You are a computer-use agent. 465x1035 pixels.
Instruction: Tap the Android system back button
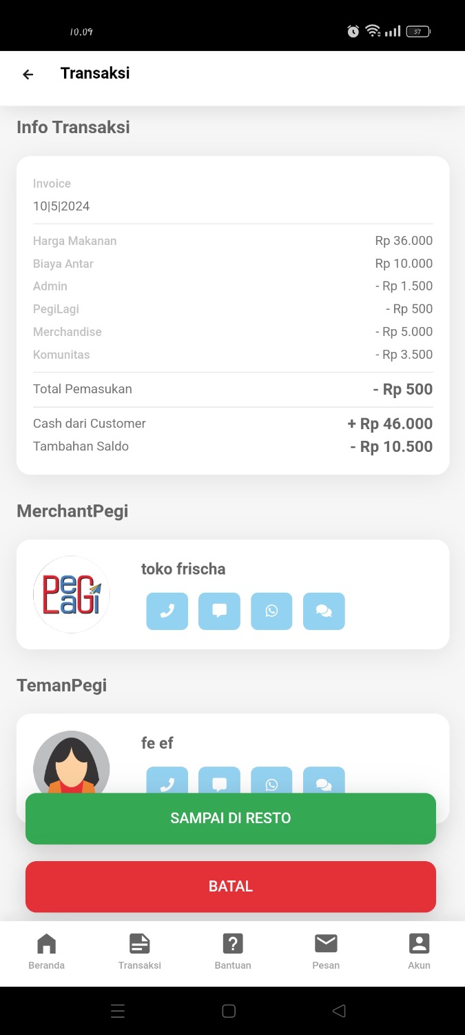click(x=338, y=1011)
